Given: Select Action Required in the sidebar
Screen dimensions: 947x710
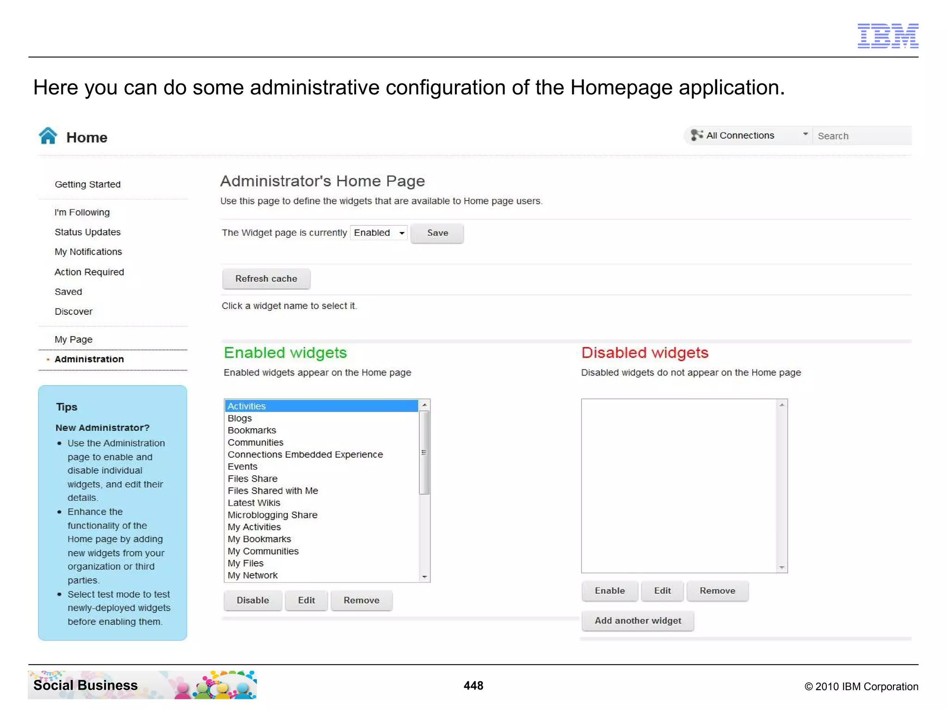Looking at the screenshot, I should (89, 272).
